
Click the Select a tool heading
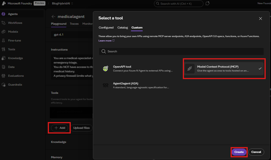point(111,18)
